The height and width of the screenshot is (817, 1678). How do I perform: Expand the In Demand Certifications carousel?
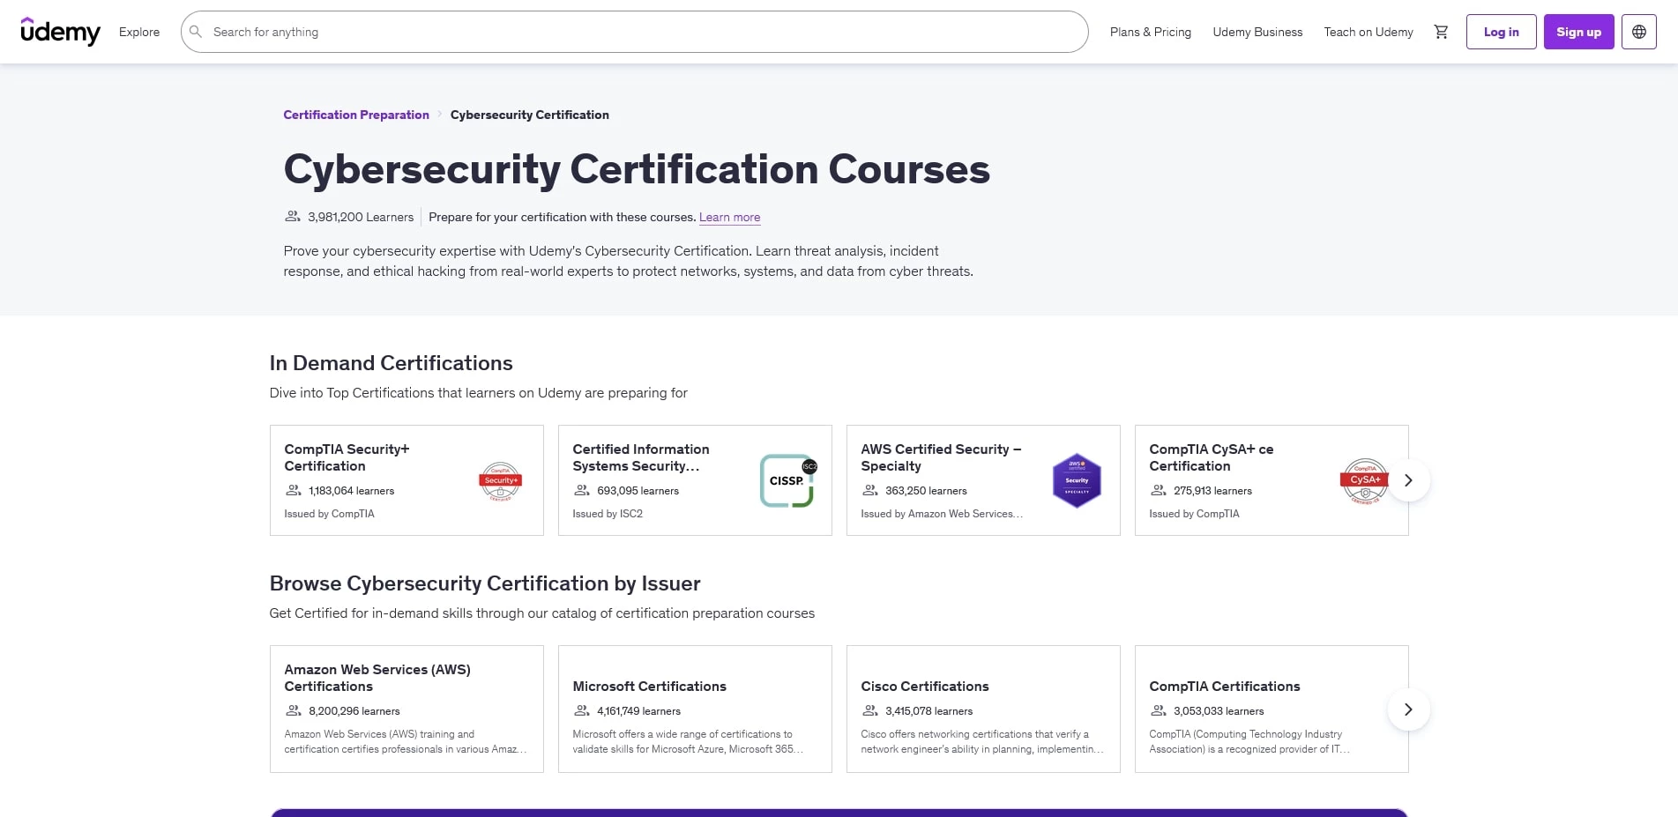point(1408,480)
